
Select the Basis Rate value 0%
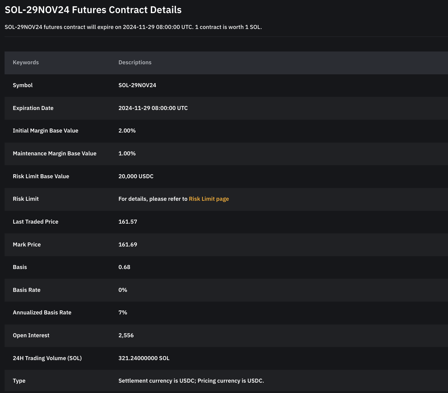tap(123, 290)
